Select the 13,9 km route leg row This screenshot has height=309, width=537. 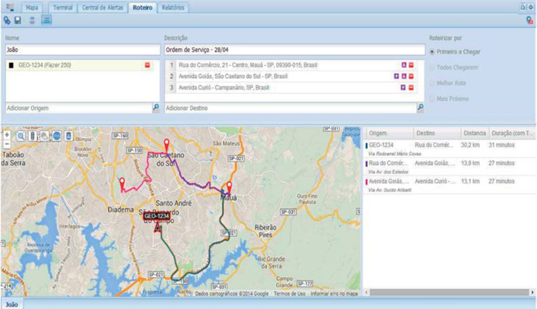pyautogui.click(x=450, y=166)
